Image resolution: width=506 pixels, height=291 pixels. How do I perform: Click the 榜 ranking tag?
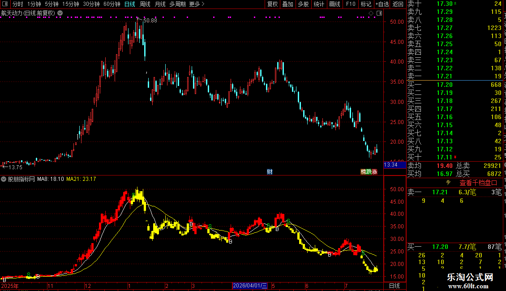pos(363,171)
